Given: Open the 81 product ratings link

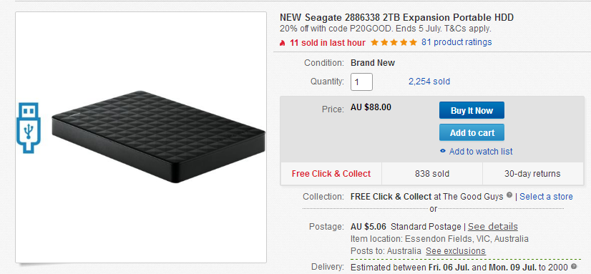Looking at the screenshot, I should click(456, 41).
